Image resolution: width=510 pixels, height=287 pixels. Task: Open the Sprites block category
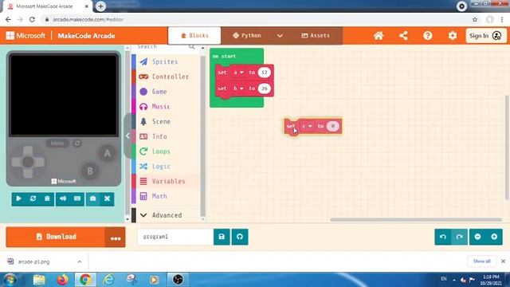[x=166, y=61]
